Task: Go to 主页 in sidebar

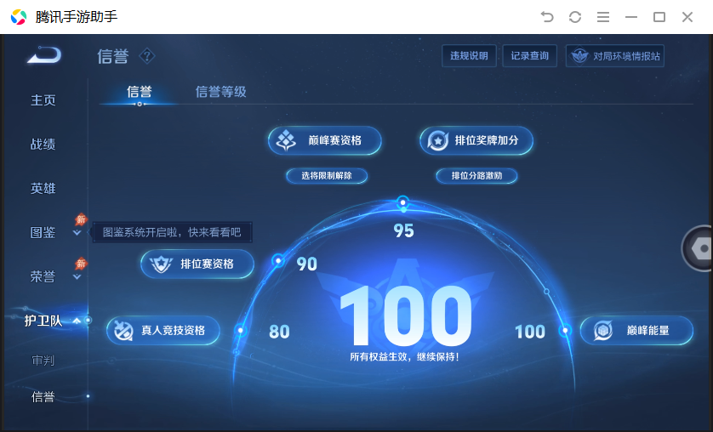Action: point(43,100)
